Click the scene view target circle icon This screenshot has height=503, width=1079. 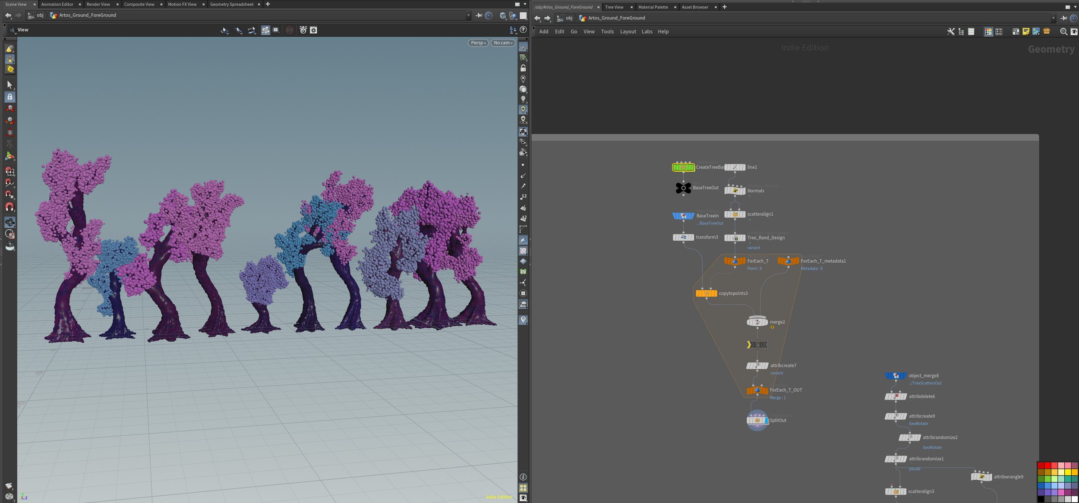click(x=489, y=16)
